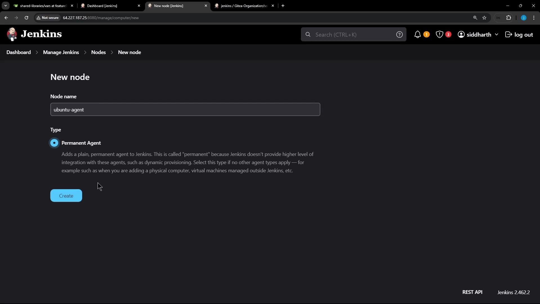
Task: Close the jenkins / Gitea-Organization tab
Action: (273, 6)
